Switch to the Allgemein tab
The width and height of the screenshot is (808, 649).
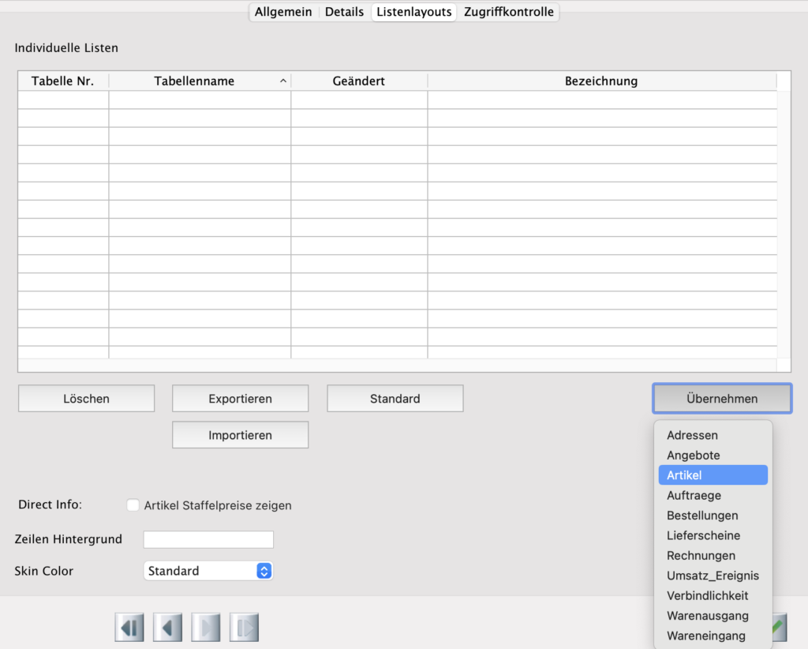[x=283, y=12]
